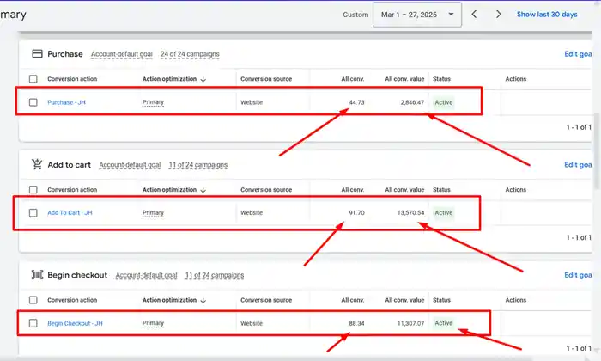Click the 88.34 conversions value
This screenshot has height=361, width=601.
pos(356,323)
